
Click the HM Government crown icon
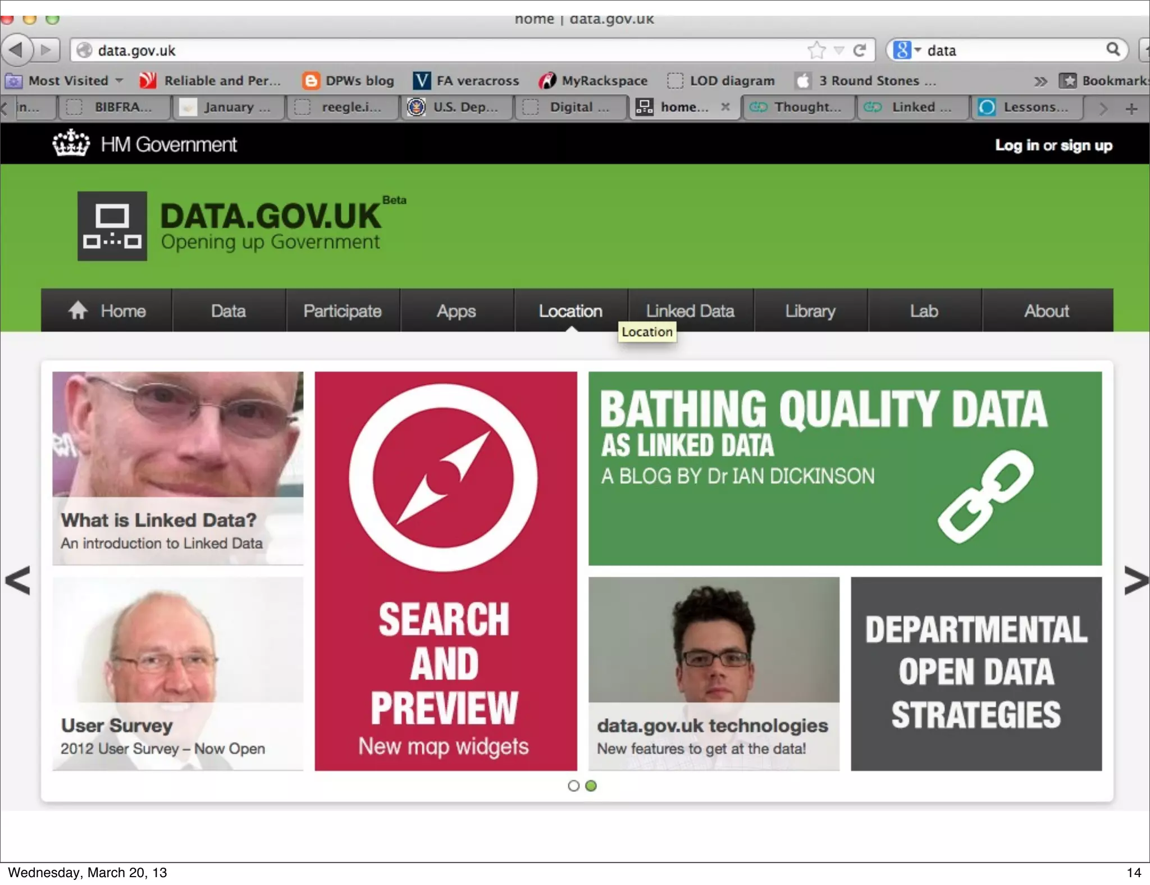point(71,144)
